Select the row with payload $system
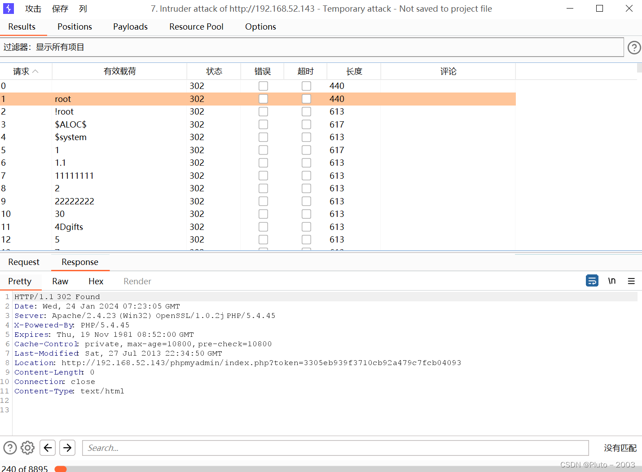Image resolution: width=642 pixels, height=472 pixels. point(258,137)
